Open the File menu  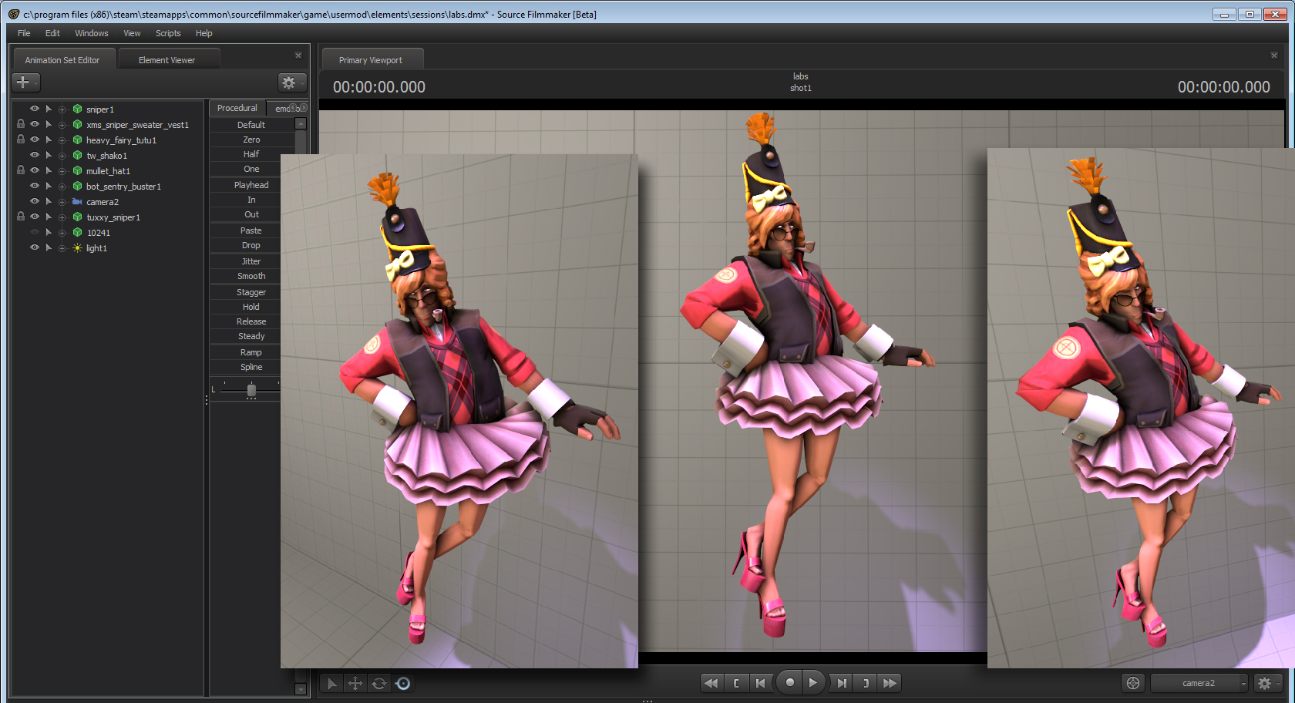[24, 33]
